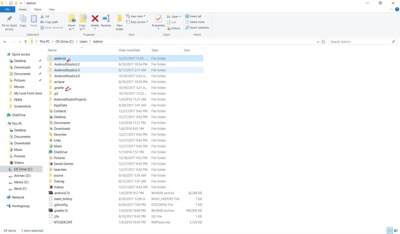
Task: Select Animes (D:) drive in sidebar
Action: point(22,176)
